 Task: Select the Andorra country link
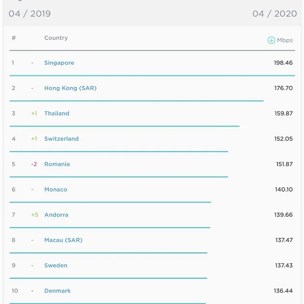56,215
